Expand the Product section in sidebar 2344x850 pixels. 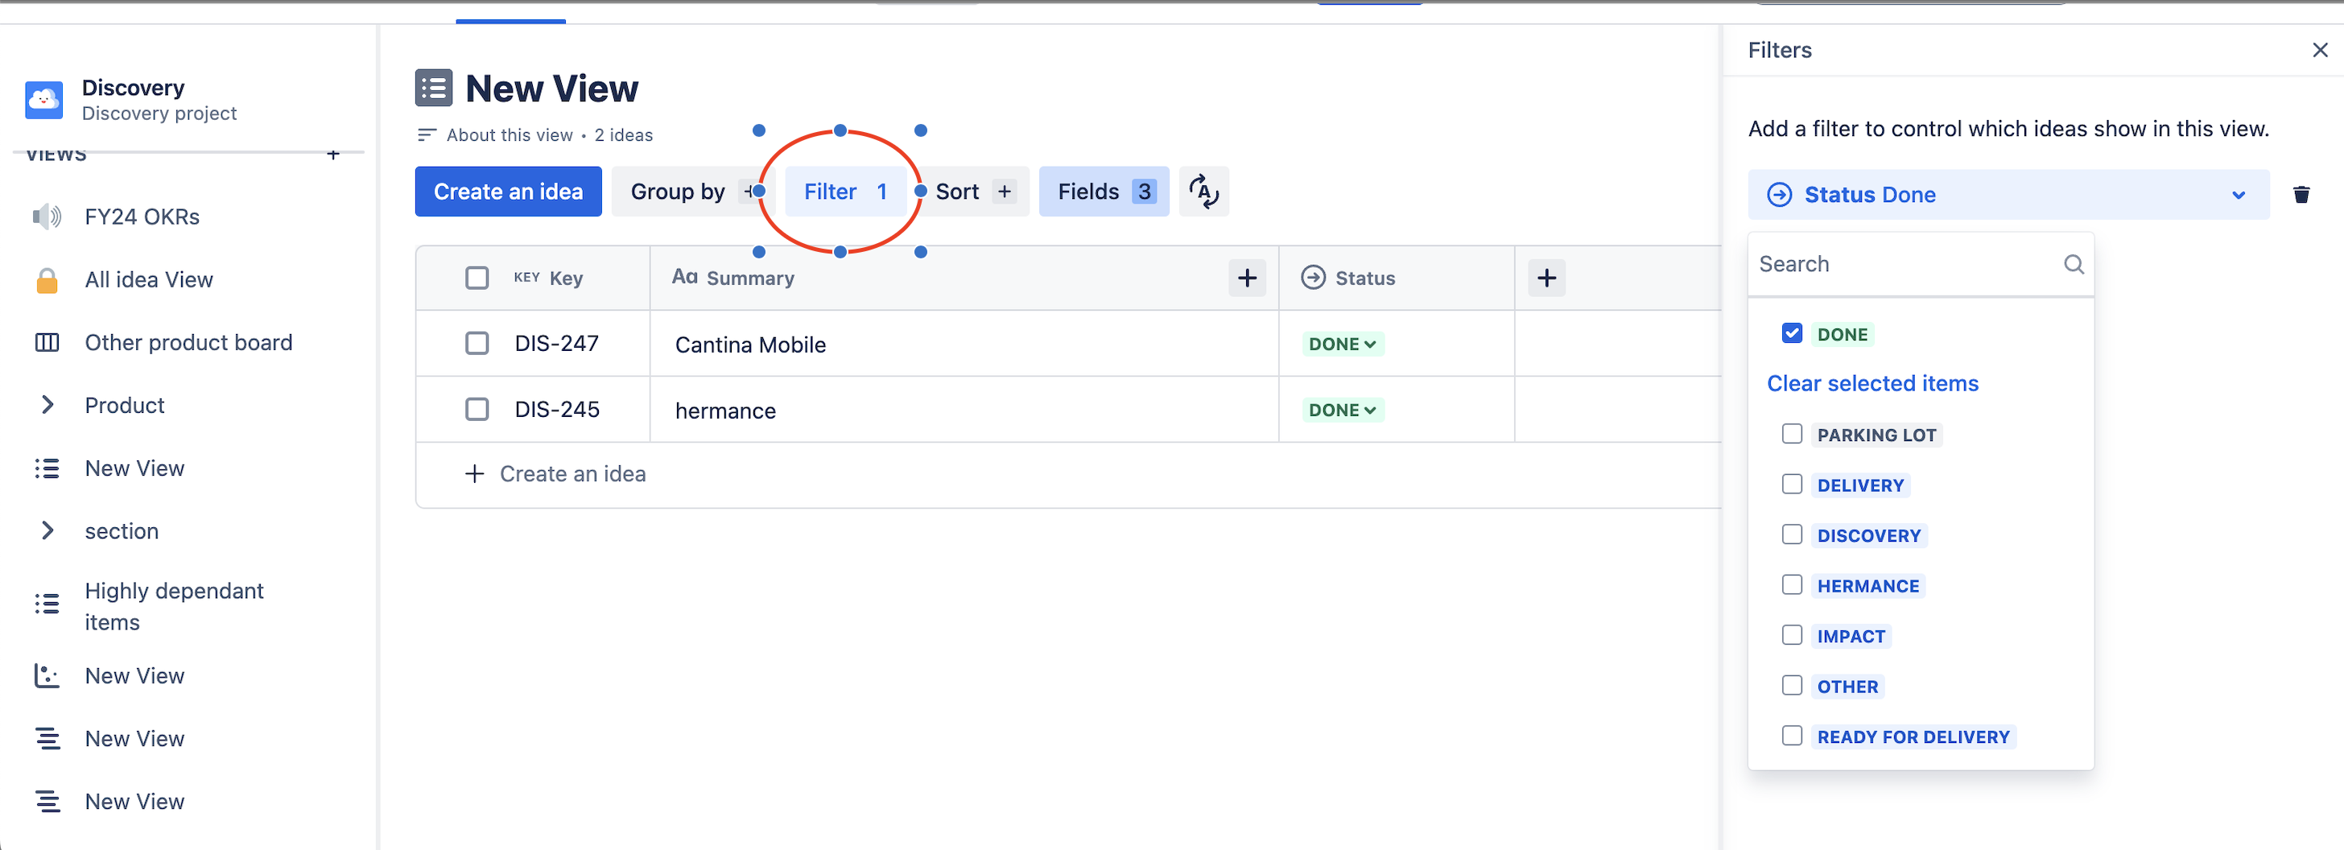click(48, 405)
